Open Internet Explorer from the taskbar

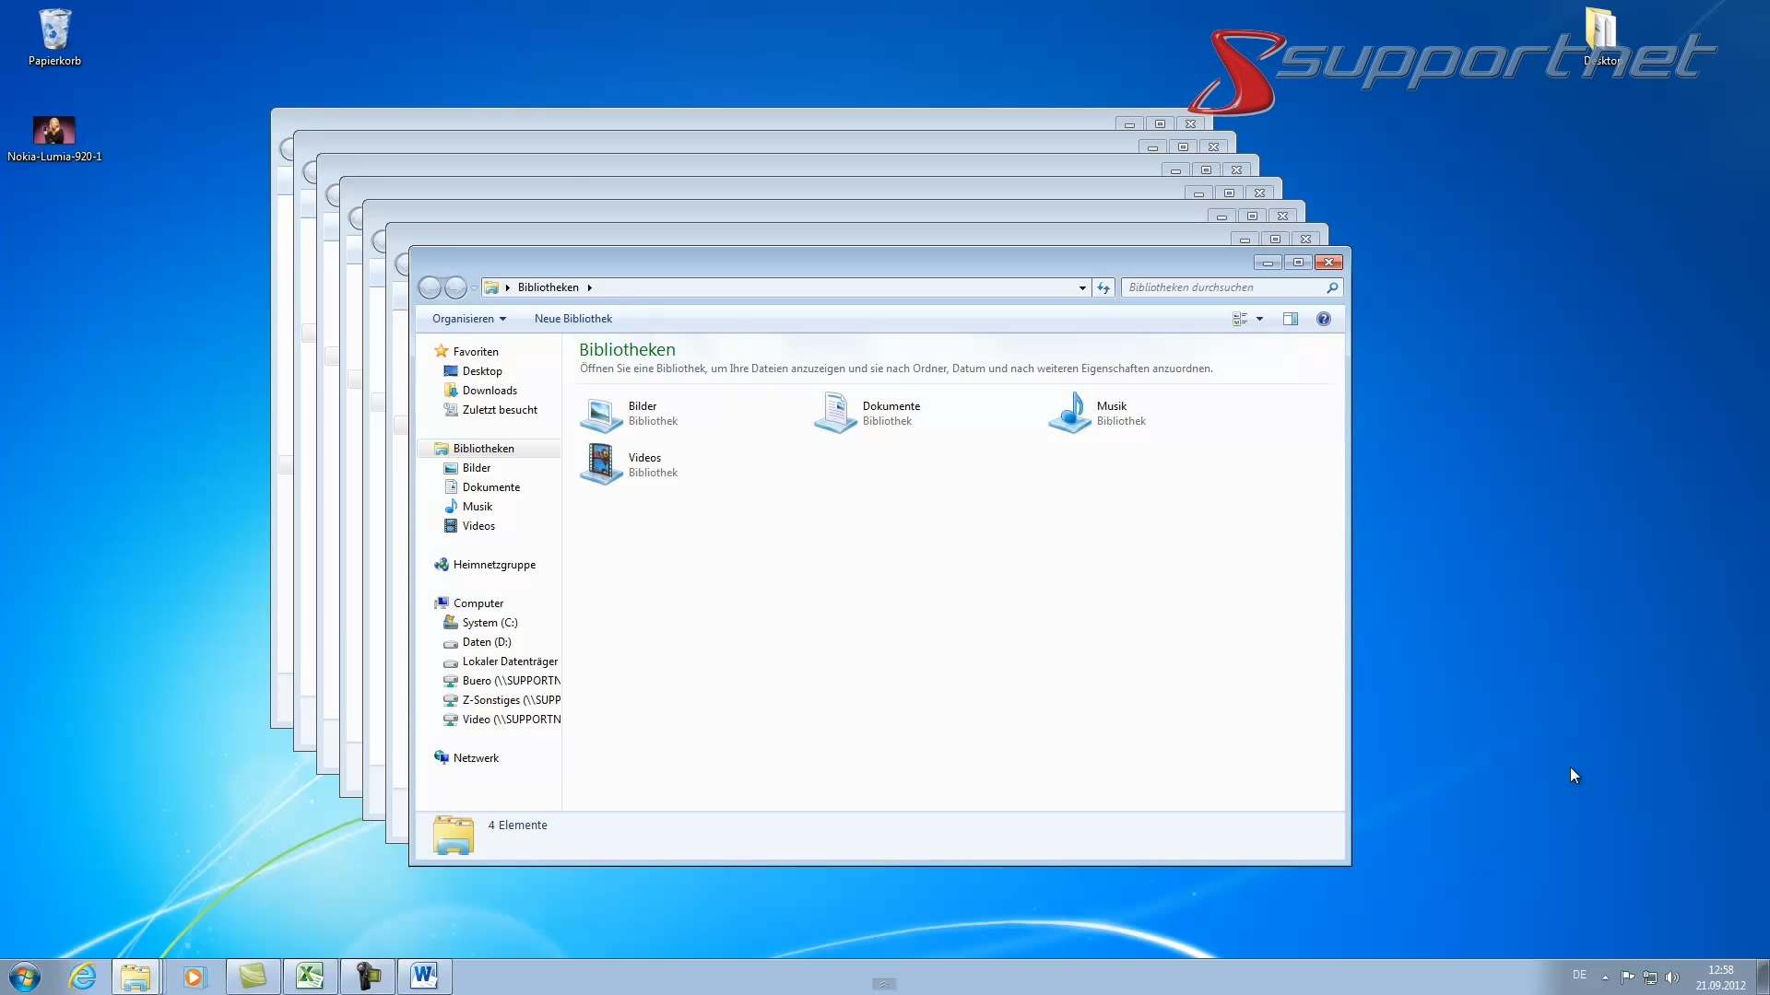[83, 976]
